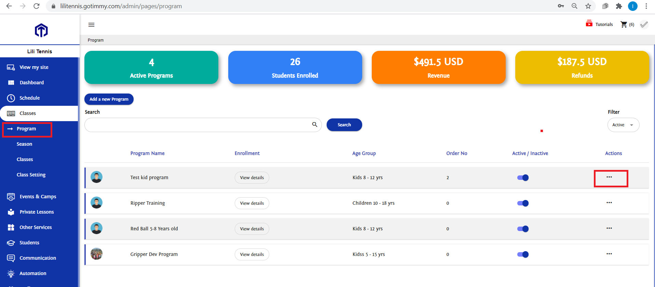Open actions menu for Ripper Training
Viewport: 655px width, 287px height.
click(x=609, y=203)
